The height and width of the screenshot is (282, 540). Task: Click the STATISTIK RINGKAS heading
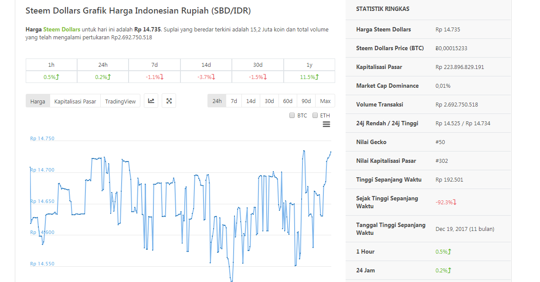click(x=383, y=9)
